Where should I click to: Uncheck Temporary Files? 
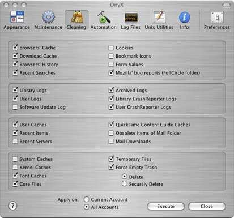pyautogui.click(x=111, y=159)
